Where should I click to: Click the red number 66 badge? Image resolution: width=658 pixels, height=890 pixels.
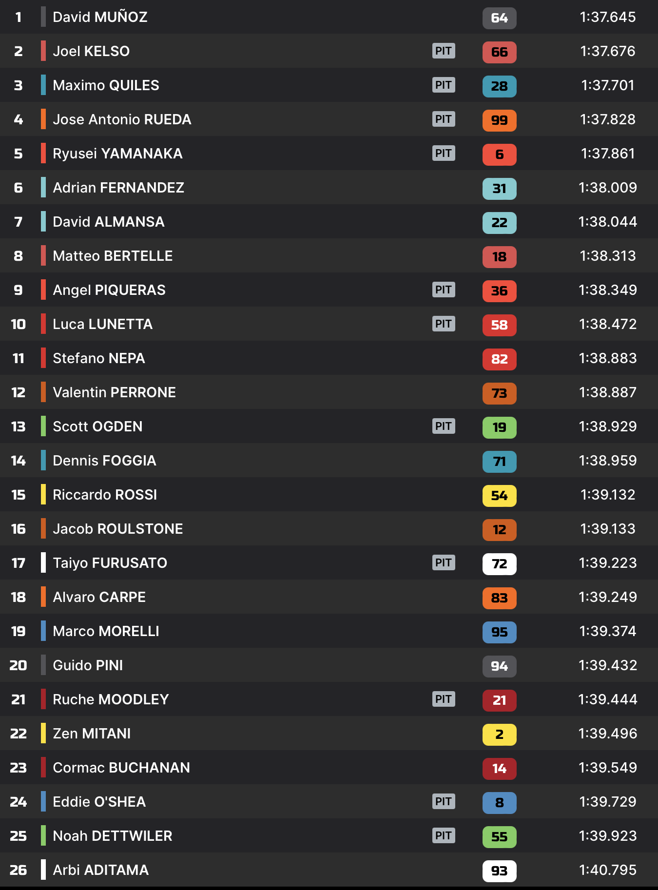[499, 52]
